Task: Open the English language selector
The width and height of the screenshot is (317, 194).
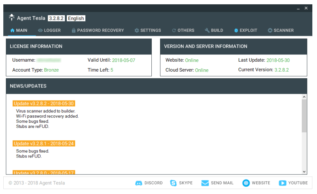Action: 76,19
